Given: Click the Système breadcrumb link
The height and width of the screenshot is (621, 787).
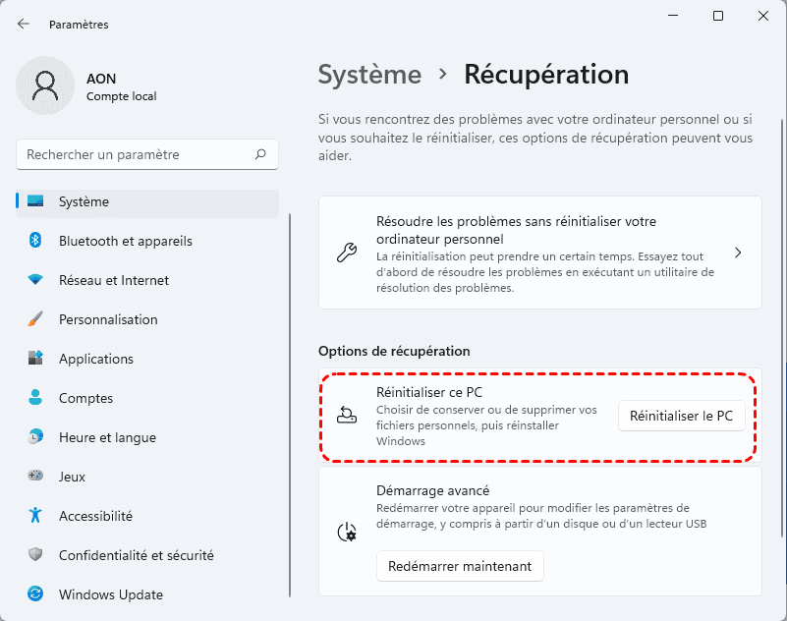Looking at the screenshot, I should tap(369, 75).
